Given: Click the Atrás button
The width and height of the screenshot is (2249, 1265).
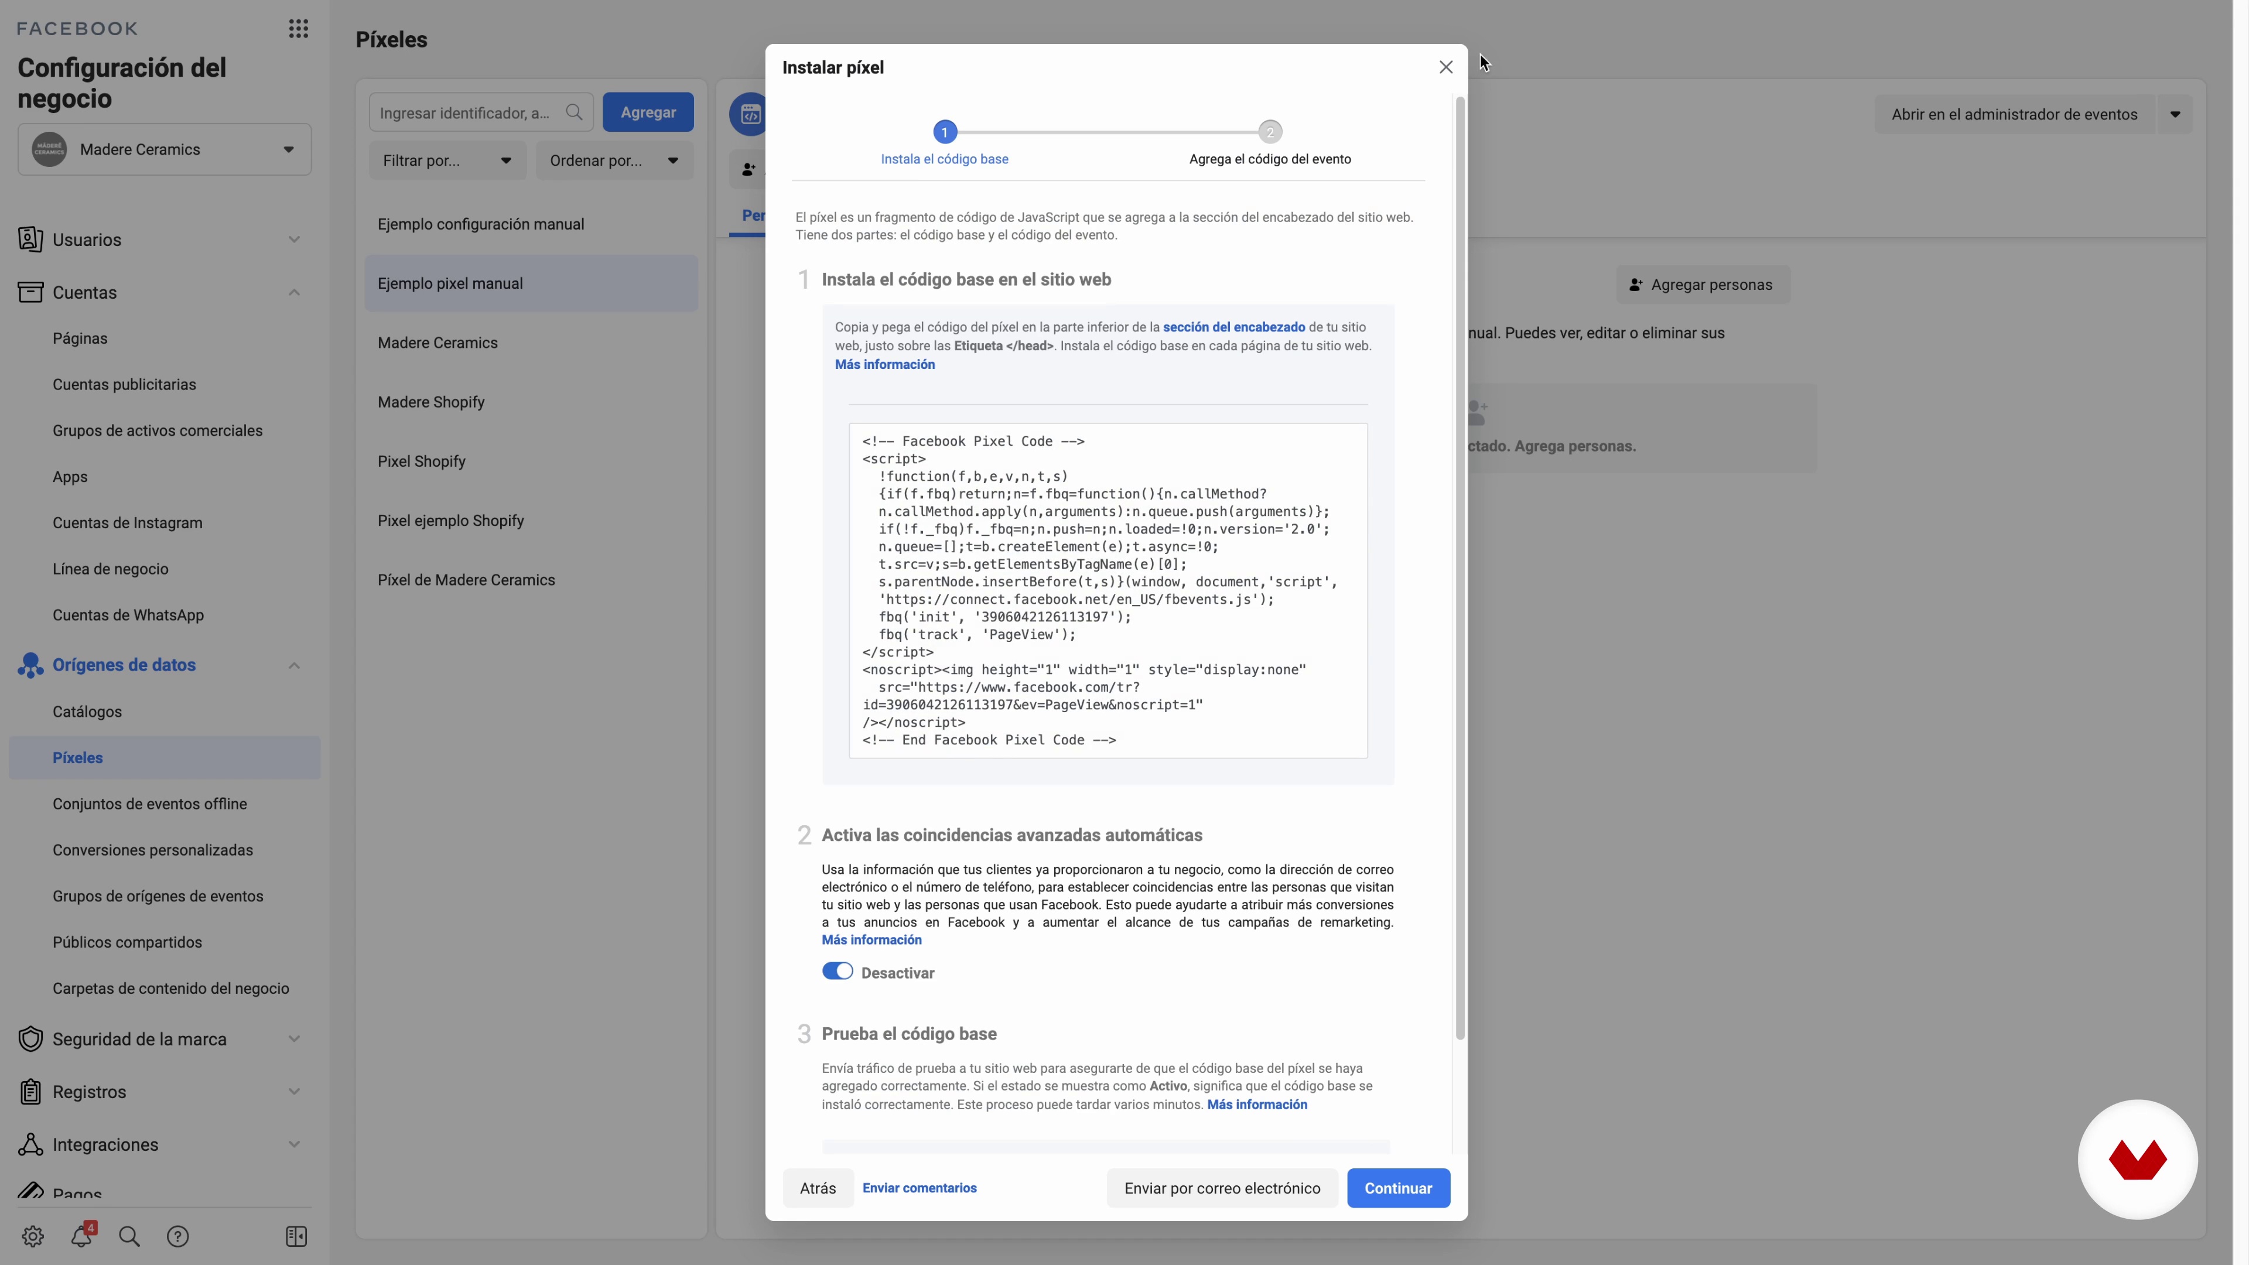Looking at the screenshot, I should 818,1188.
